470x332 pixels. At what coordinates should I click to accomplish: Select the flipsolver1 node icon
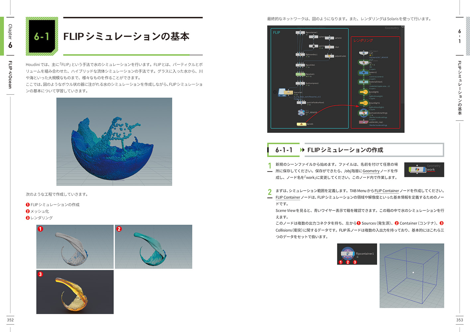(300, 74)
